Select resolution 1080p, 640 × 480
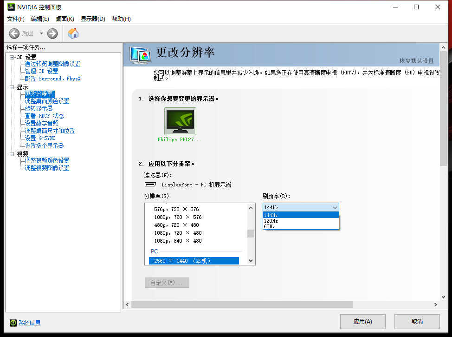452x337 pixels. click(x=178, y=241)
